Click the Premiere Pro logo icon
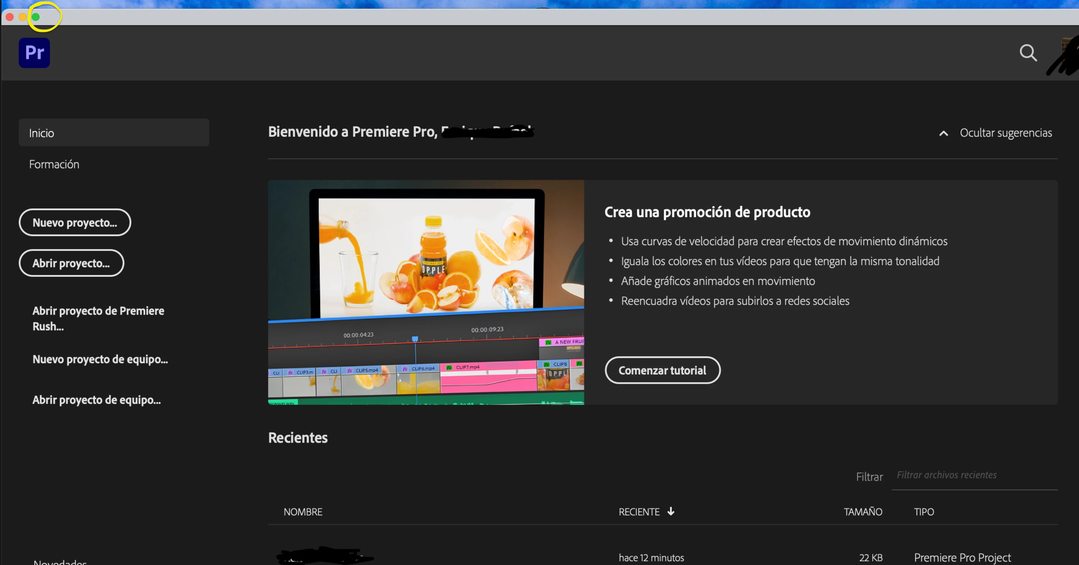 [34, 53]
